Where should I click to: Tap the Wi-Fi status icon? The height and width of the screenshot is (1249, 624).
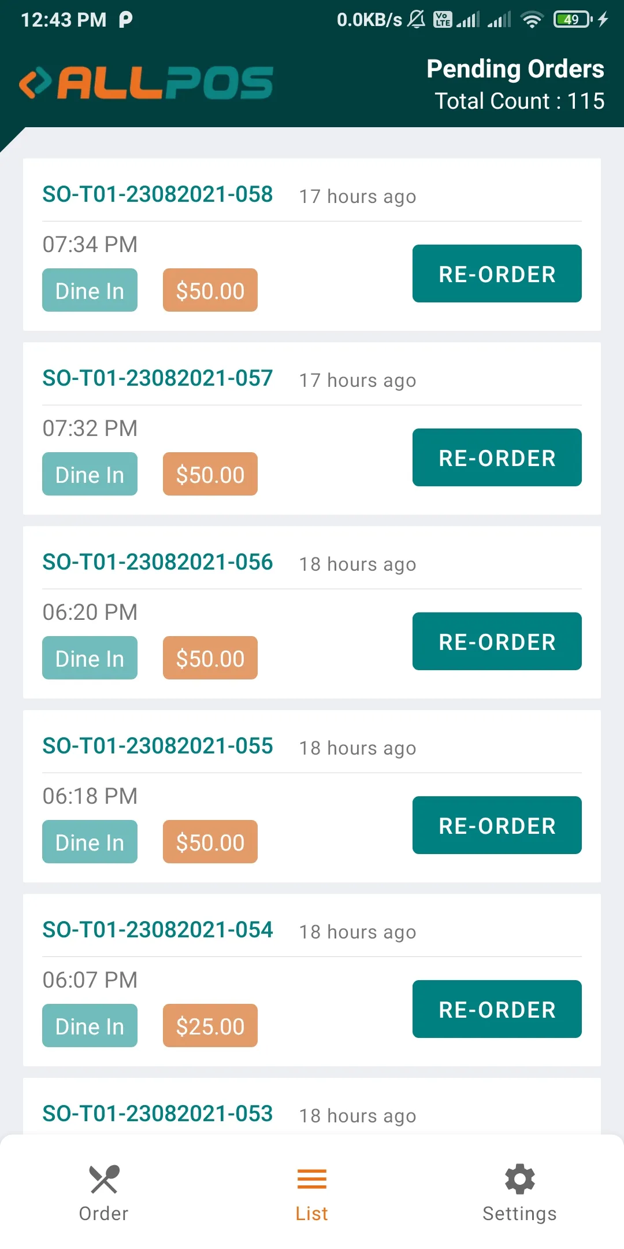point(532,20)
